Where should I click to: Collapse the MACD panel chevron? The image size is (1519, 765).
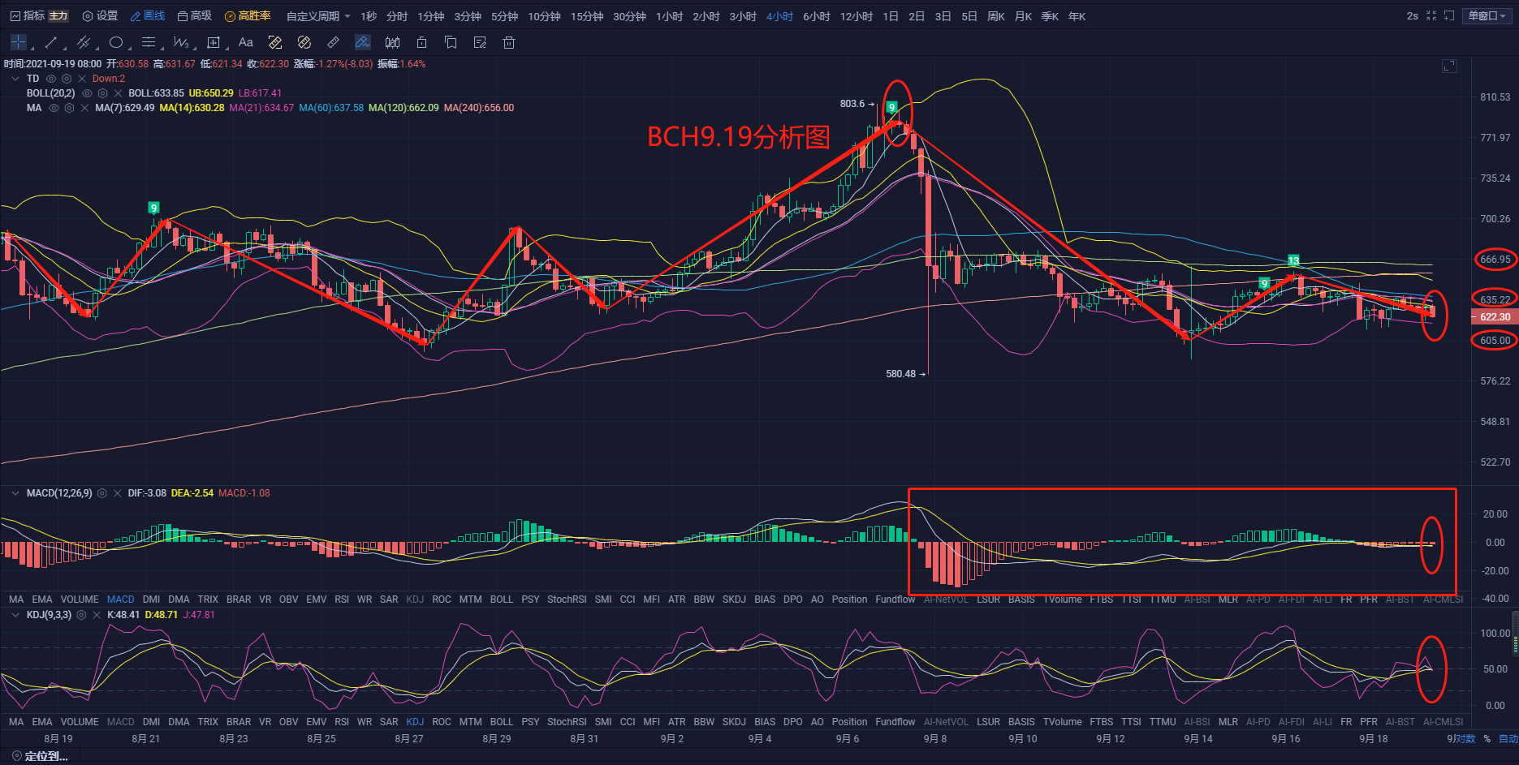15,493
